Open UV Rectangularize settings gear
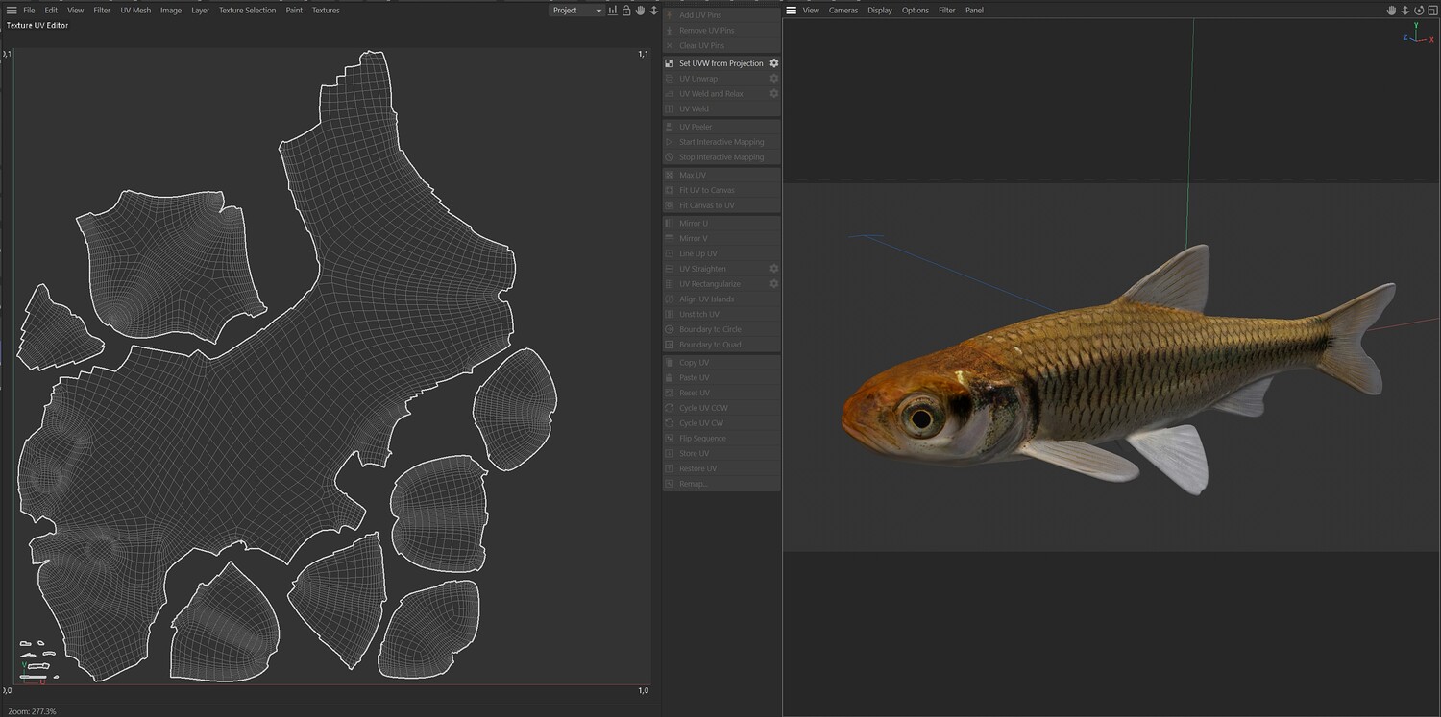Screen dimensions: 1441x717 (774, 284)
